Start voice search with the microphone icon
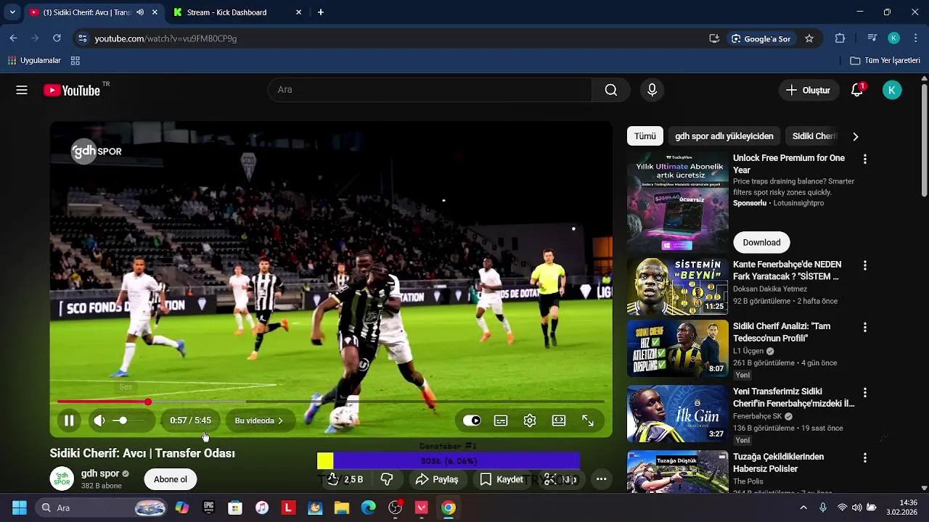929x522 pixels. coord(652,90)
